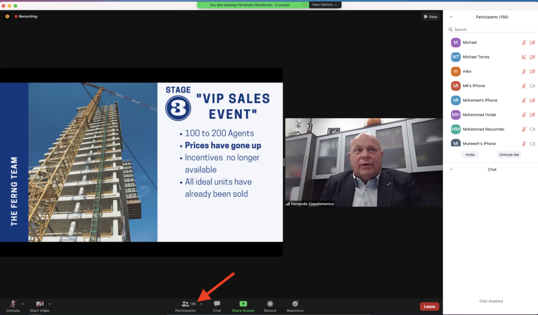Click the Unmute Me button
This screenshot has height=315, width=538.
click(509, 155)
